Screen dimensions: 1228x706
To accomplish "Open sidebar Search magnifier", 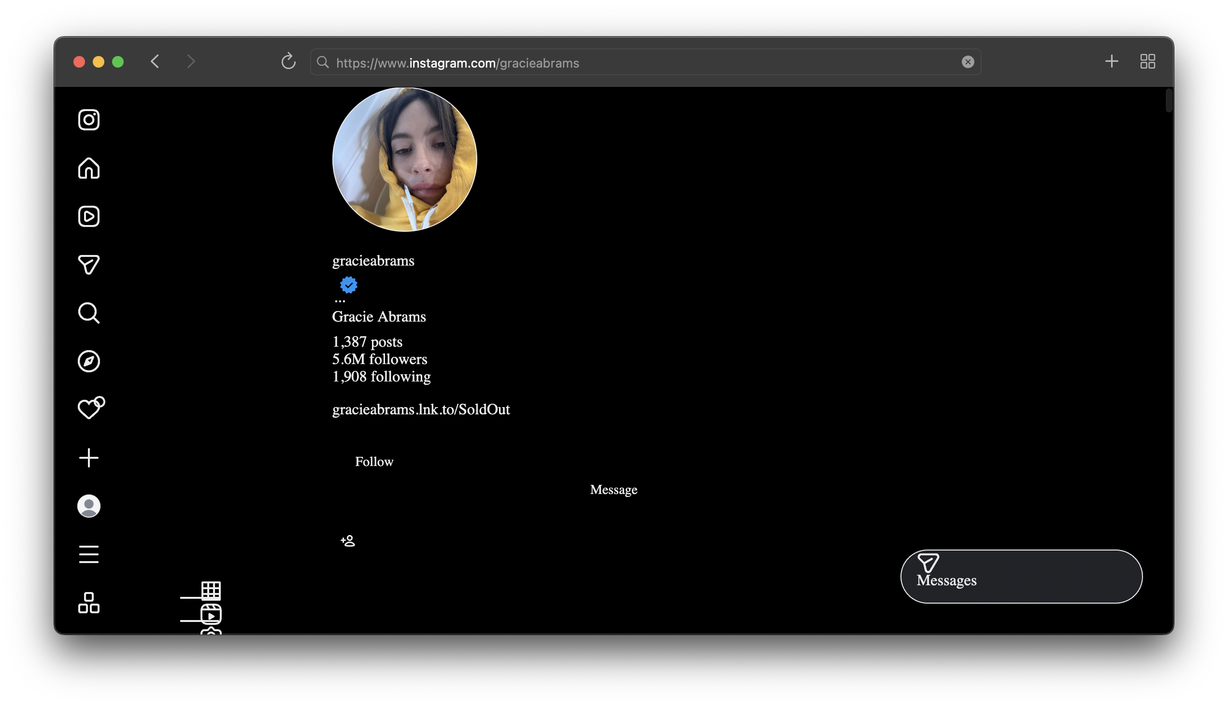I will (89, 313).
